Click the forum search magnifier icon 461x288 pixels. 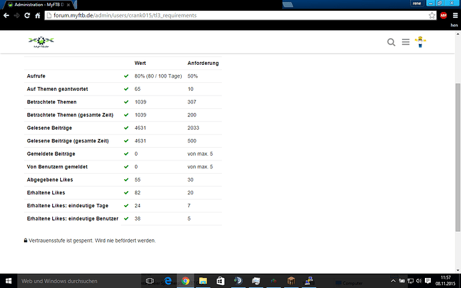pos(392,43)
